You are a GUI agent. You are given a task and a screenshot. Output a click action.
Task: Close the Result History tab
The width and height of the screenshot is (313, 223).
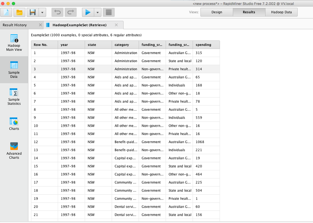click(x=40, y=25)
